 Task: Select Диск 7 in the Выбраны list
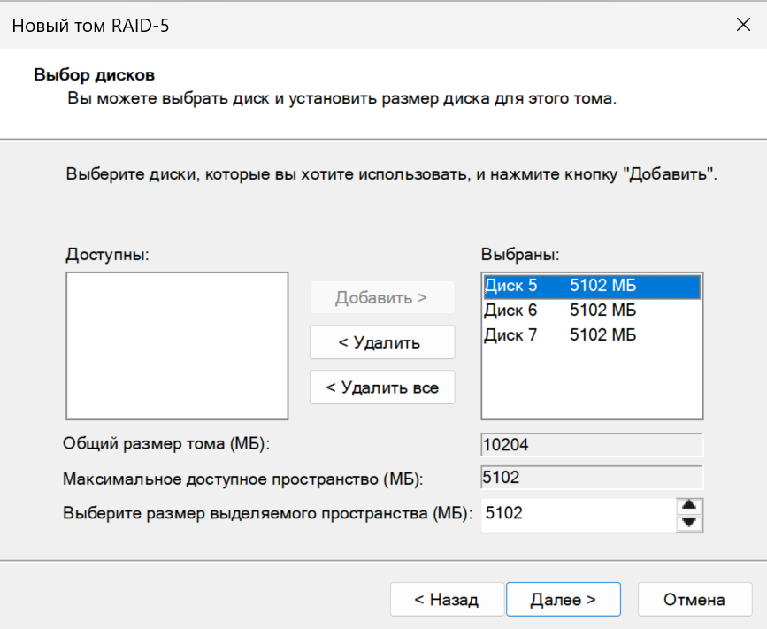coord(591,335)
